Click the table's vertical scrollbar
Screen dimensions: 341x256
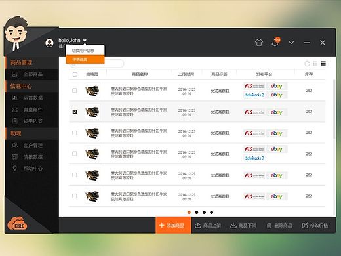(x=334, y=109)
